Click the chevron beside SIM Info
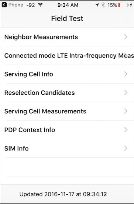The width and height of the screenshot is (134, 204). pyautogui.click(x=126, y=148)
